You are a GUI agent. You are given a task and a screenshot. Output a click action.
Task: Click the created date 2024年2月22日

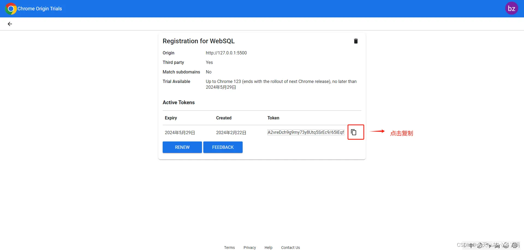pyautogui.click(x=231, y=133)
